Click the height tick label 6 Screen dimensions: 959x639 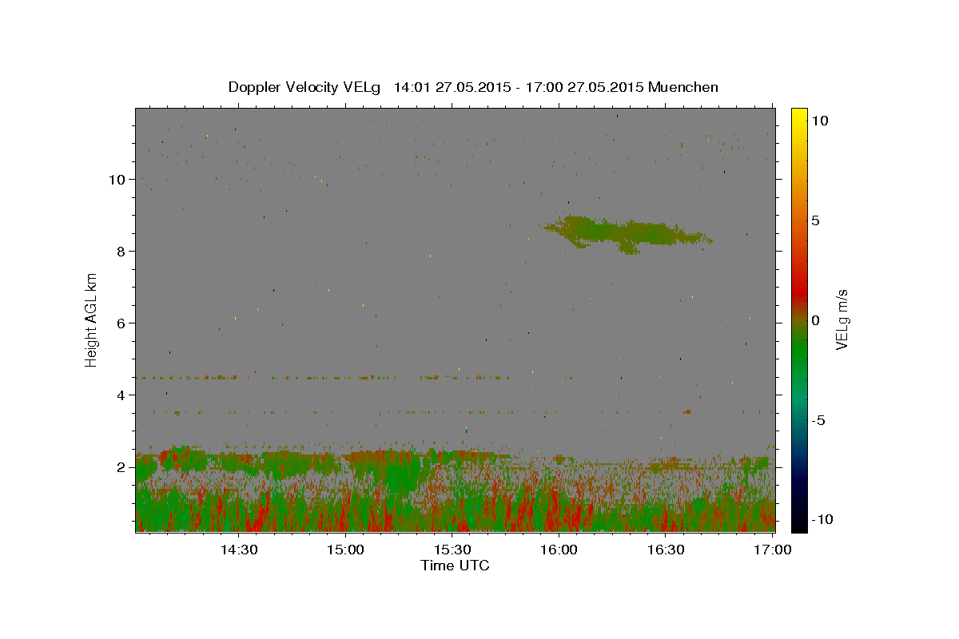[121, 323]
